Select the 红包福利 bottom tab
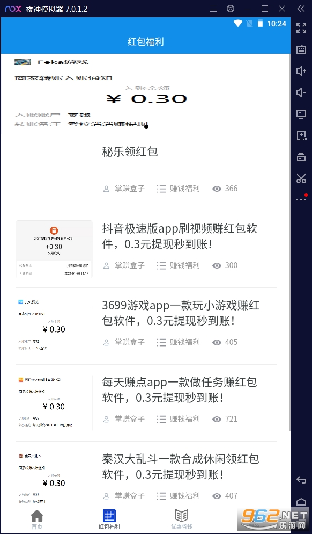312x534 pixels. (x=109, y=519)
